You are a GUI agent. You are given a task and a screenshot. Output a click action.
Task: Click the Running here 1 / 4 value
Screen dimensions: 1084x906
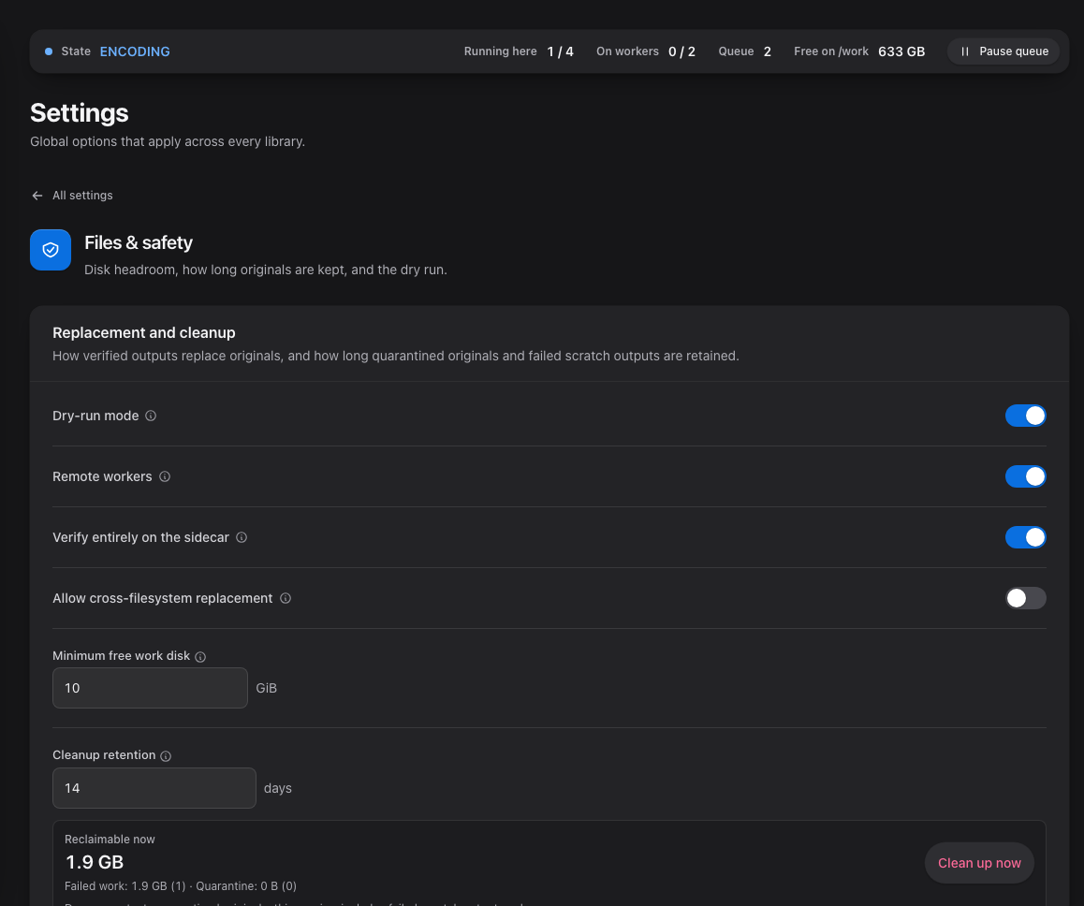pyautogui.click(x=560, y=51)
